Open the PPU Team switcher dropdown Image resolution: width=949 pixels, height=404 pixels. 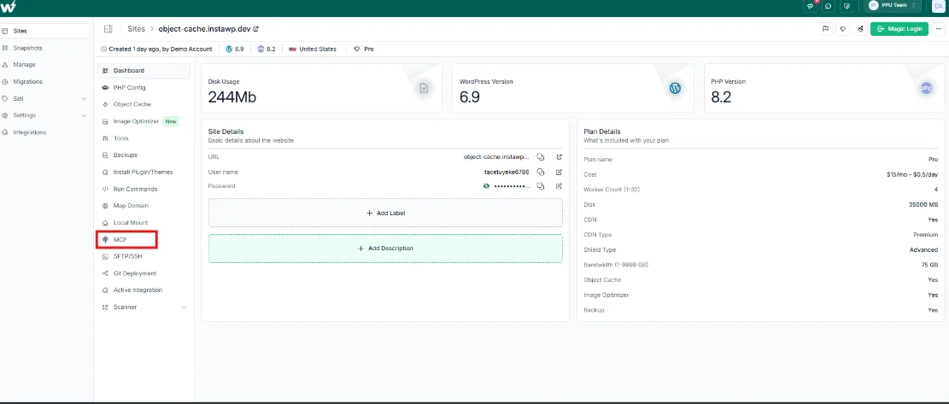[x=893, y=6]
